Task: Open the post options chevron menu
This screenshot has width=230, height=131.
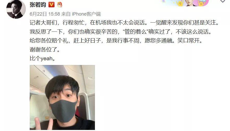Action: pyautogui.click(x=223, y=1)
